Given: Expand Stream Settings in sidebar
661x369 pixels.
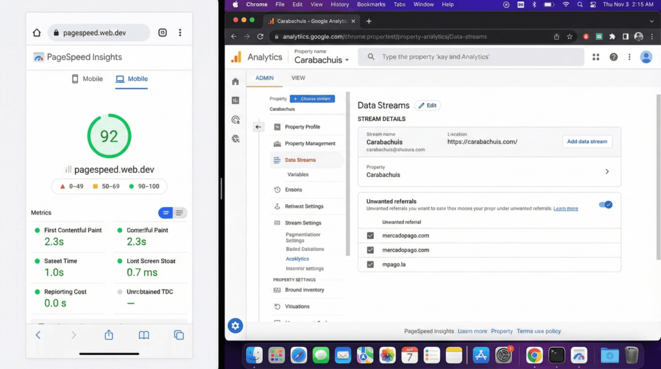Looking at the screenshot, I should 303,223.
